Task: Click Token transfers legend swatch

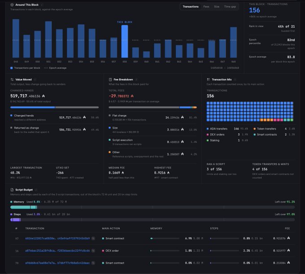Action: coord(254,129)
